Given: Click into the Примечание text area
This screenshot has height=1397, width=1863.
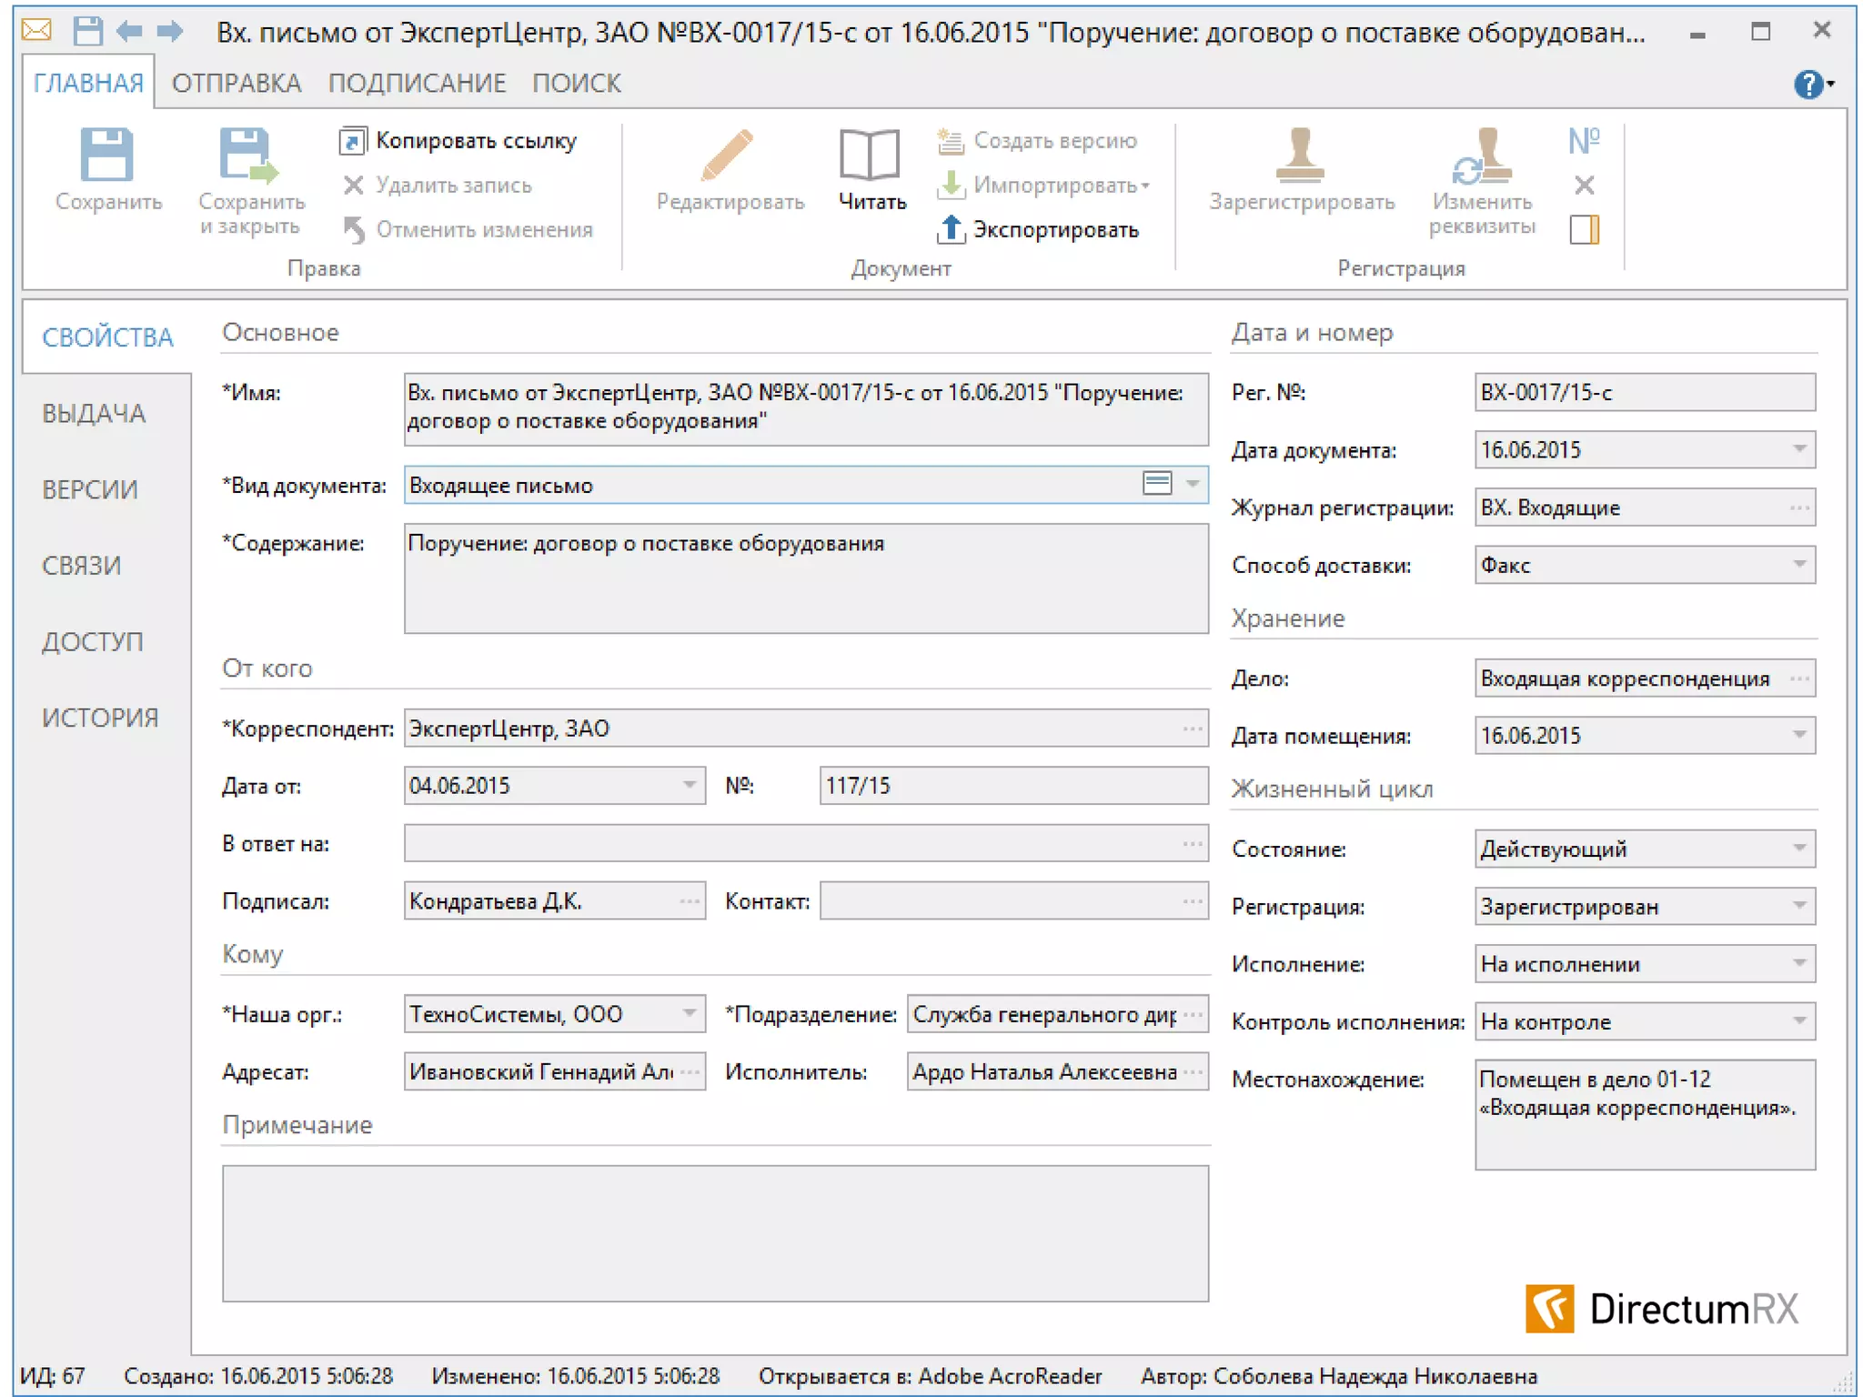Looking at the screenshot, I should [x=715, y=1232].
